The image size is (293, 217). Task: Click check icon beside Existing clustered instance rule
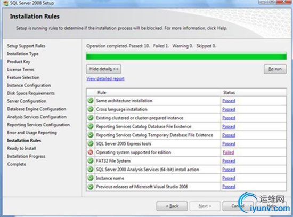[x=91, y=118]
